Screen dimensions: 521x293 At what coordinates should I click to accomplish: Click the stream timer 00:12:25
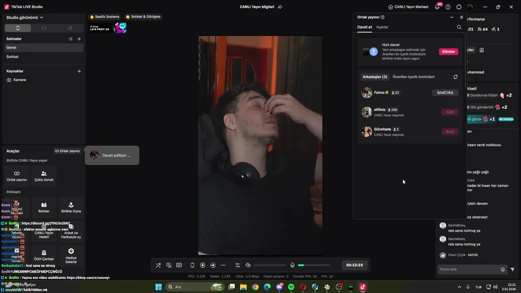click(x=355, y=265)
